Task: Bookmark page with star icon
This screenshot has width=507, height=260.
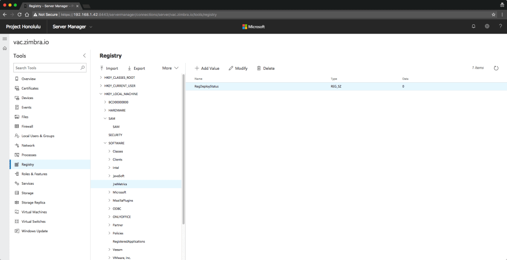Action: [x=494, y=14]
